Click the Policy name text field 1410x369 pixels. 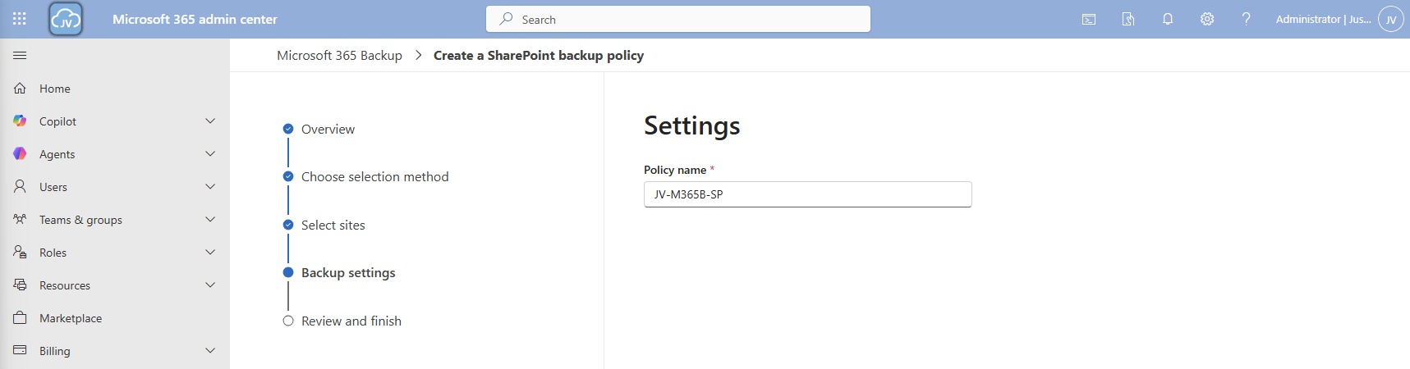(807, 194)
